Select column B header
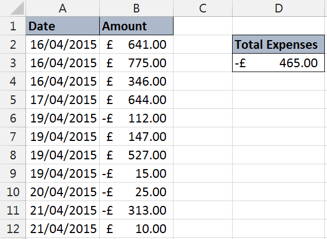Screen dimensions: 327x239 [x=137, y=8]
